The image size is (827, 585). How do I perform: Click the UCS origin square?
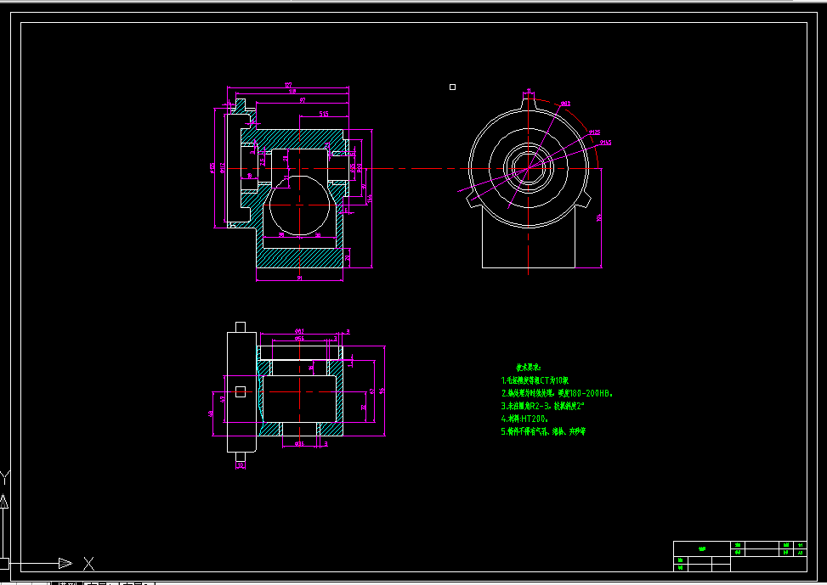pyautogui.click(x=3, y=564)
